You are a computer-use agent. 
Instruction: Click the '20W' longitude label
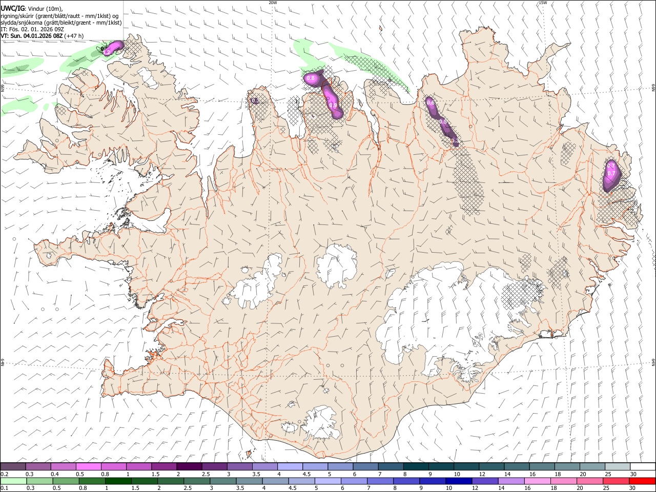(x=273, y=3)
